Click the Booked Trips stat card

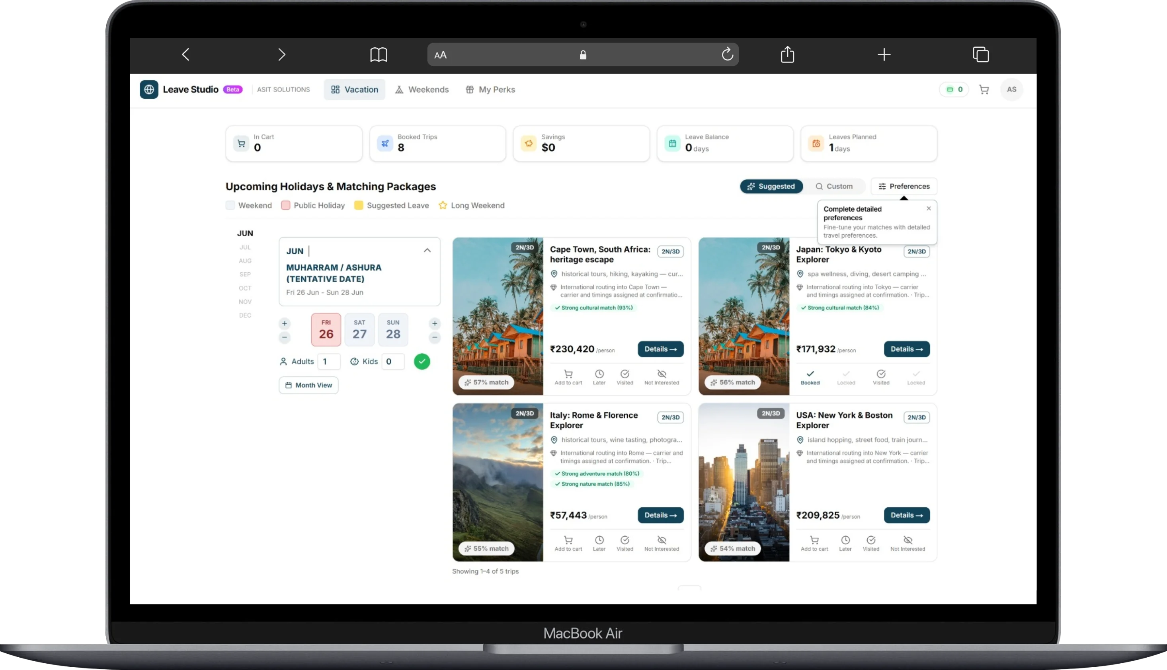click(x=437, y=144)
